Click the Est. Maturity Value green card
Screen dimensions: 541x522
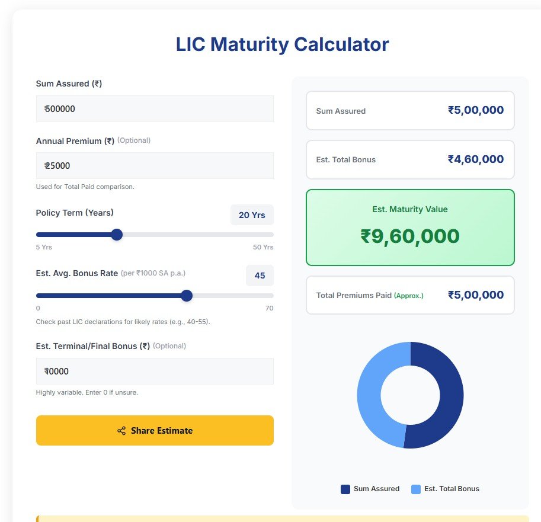point(410,227)
